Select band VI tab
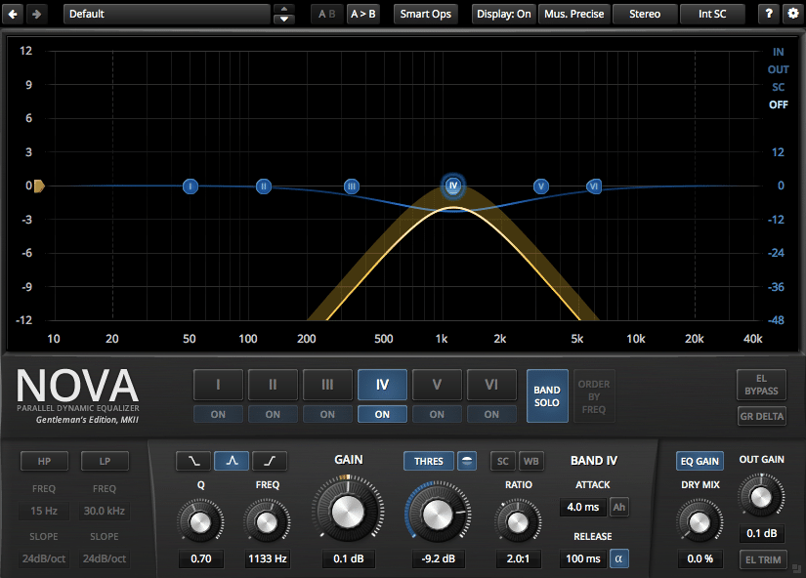The width and height of the screenshot is (806, 578). click(491, 385)
